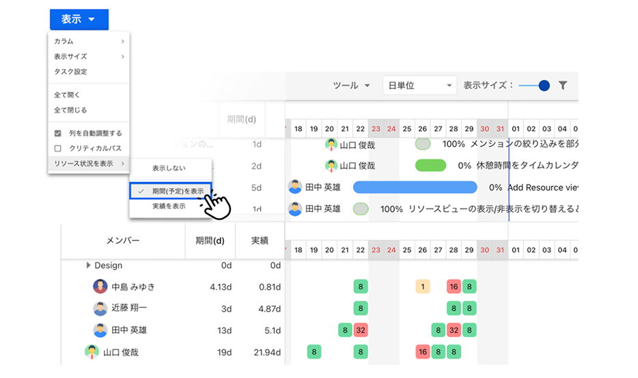Screen dimensions: 638x378
Task: Click the red 16 badge in 山口 俊哉's row
Action: [422, 352]
